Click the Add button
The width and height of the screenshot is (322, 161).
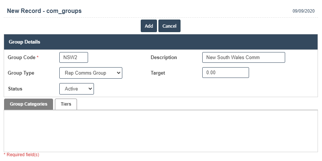148,26
